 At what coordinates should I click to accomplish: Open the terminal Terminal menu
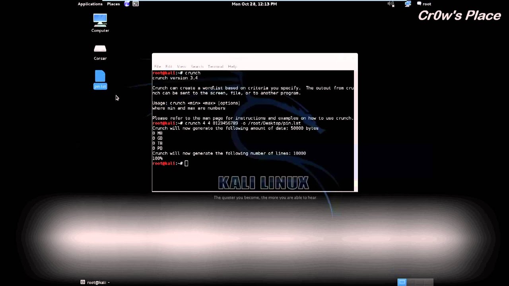coord(216,67)
